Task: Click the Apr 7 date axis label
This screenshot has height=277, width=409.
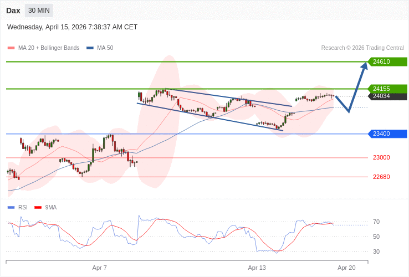Action: click(x=100, y=268)
